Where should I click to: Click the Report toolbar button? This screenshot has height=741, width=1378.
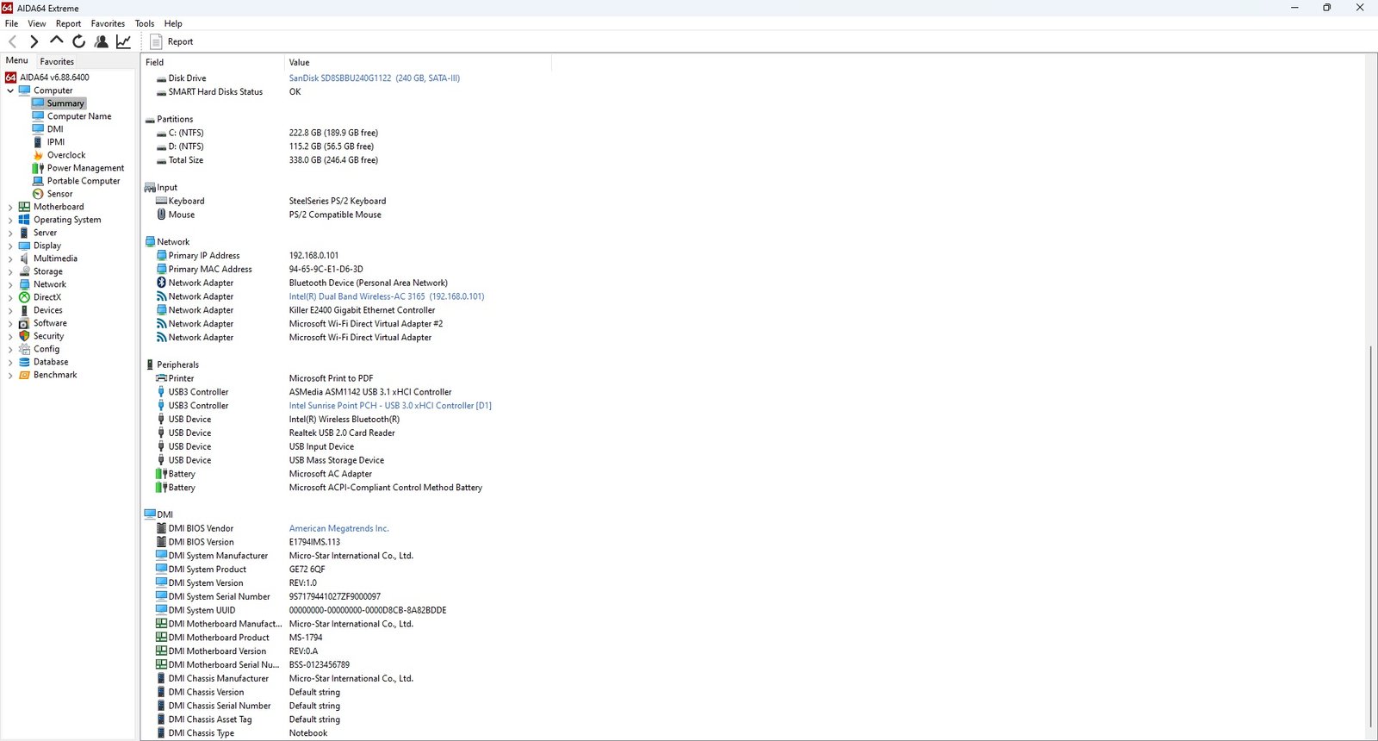(x=171, y=41)
